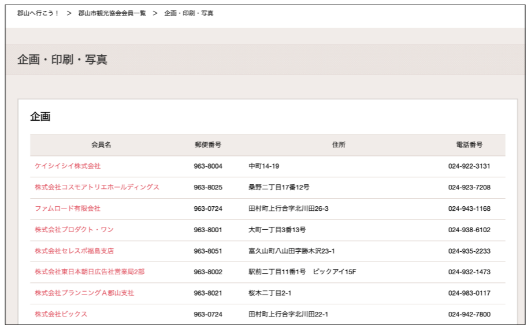Image resolution: width=531 pixels, height=328 pixels.
Task: Select 株式会社東日本朝日広告社営業局2部 link
Action: [x=90, y=272]
